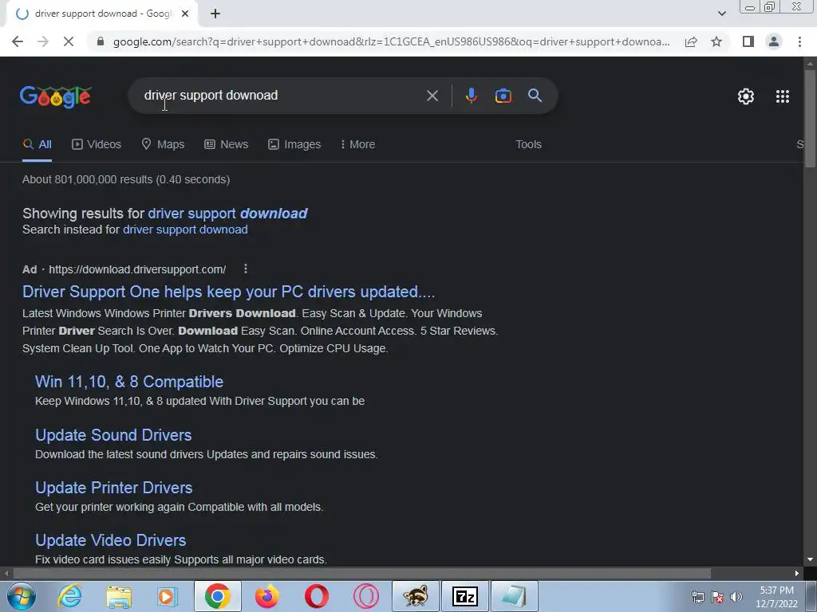Expand the More search options
The image size is (817, 612).
[357, 144]
